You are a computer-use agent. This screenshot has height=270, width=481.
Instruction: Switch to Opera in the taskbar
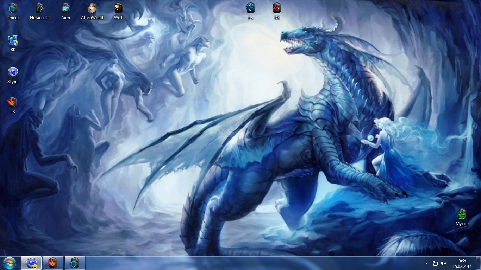point(75,263)
